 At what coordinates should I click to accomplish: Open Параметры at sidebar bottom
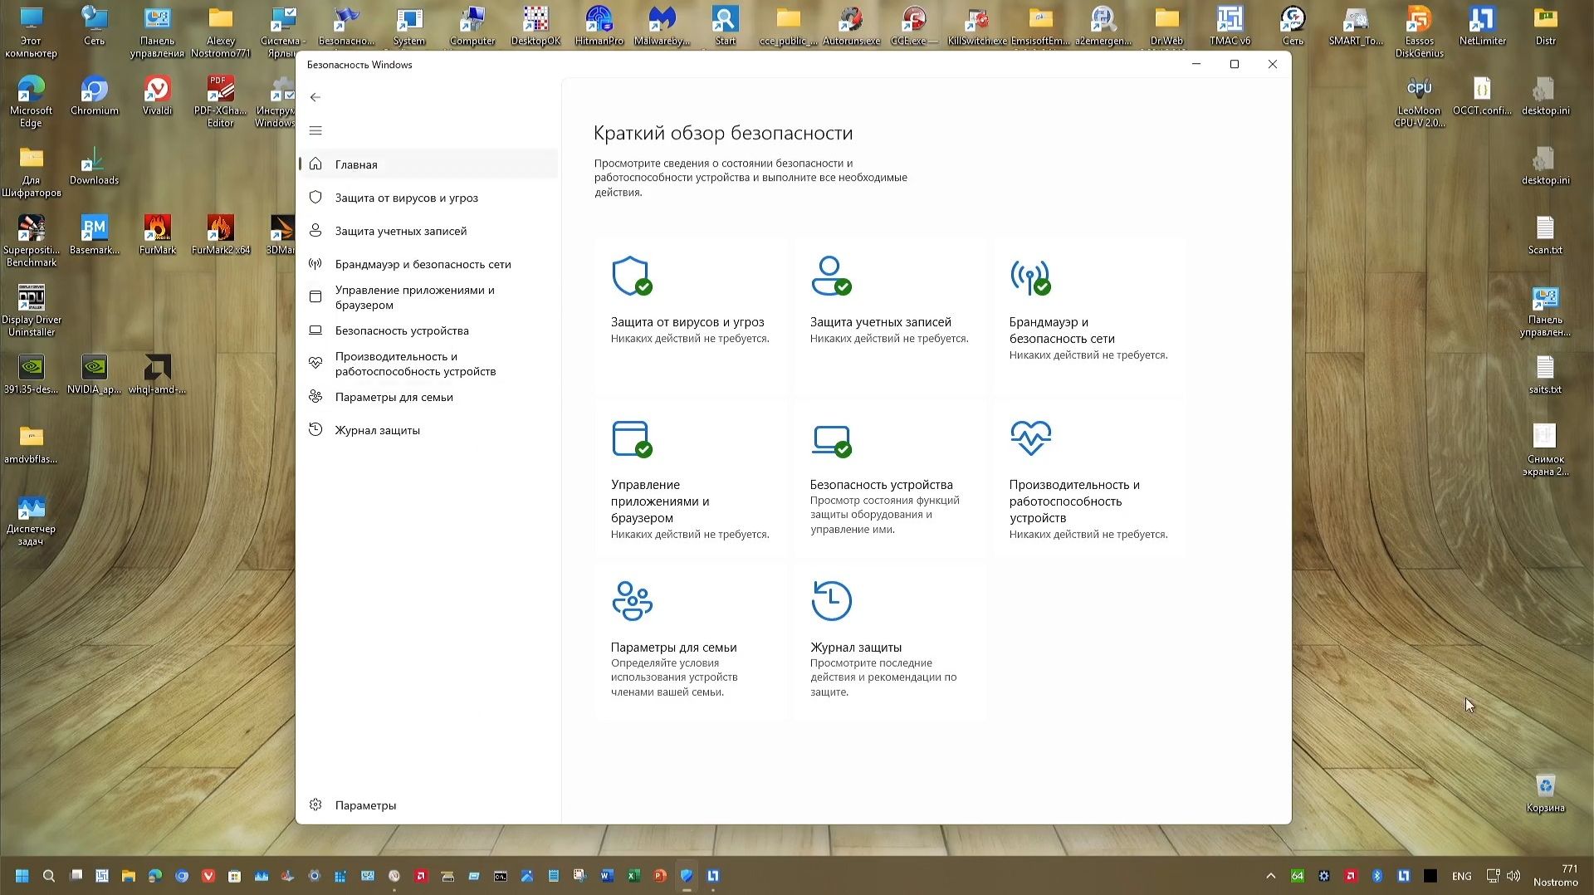point(428,805)
